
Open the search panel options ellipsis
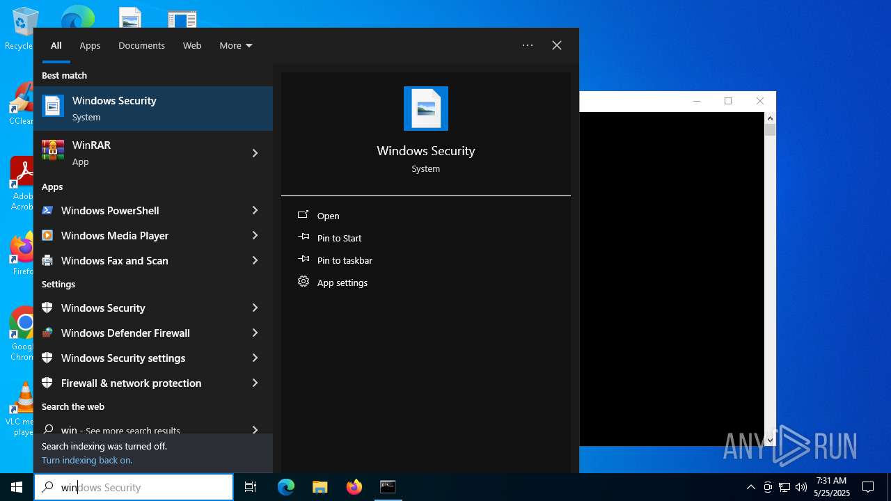point(528,45)
